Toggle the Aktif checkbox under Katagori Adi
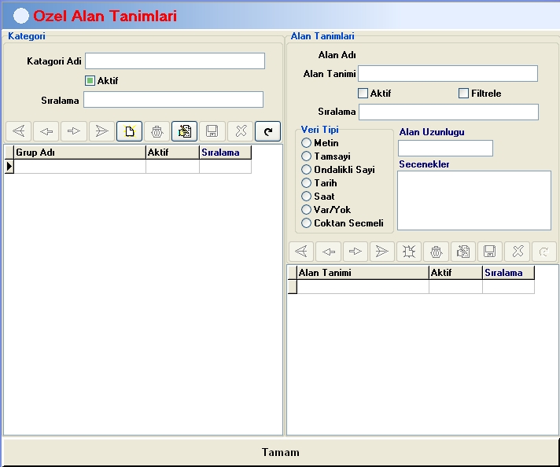This screenshot has height=467, width=560. click(x=90, y=81)
